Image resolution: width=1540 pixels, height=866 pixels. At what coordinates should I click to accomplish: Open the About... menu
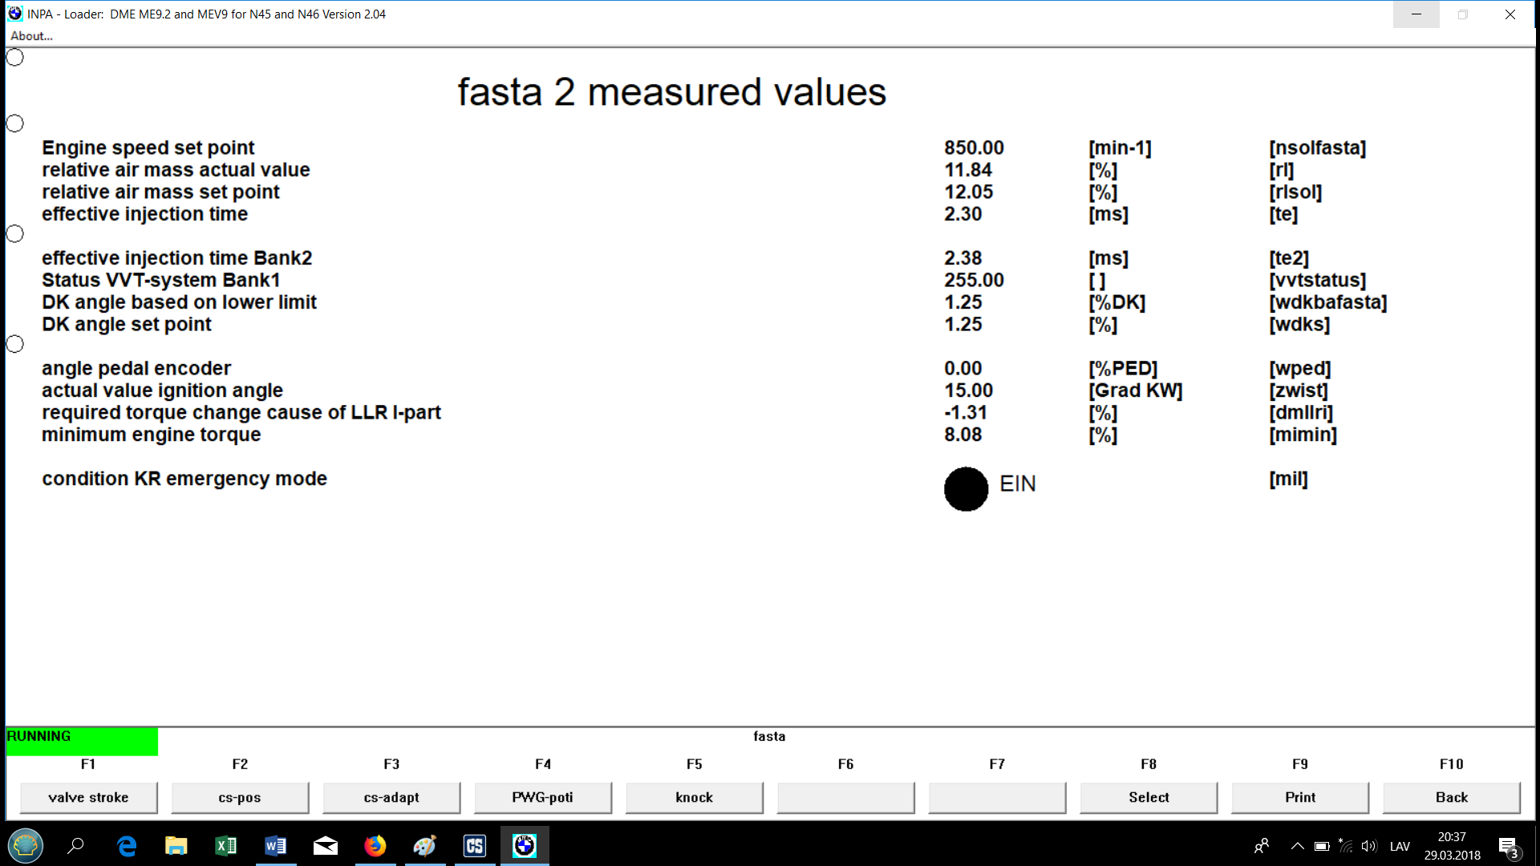point(31,36)
